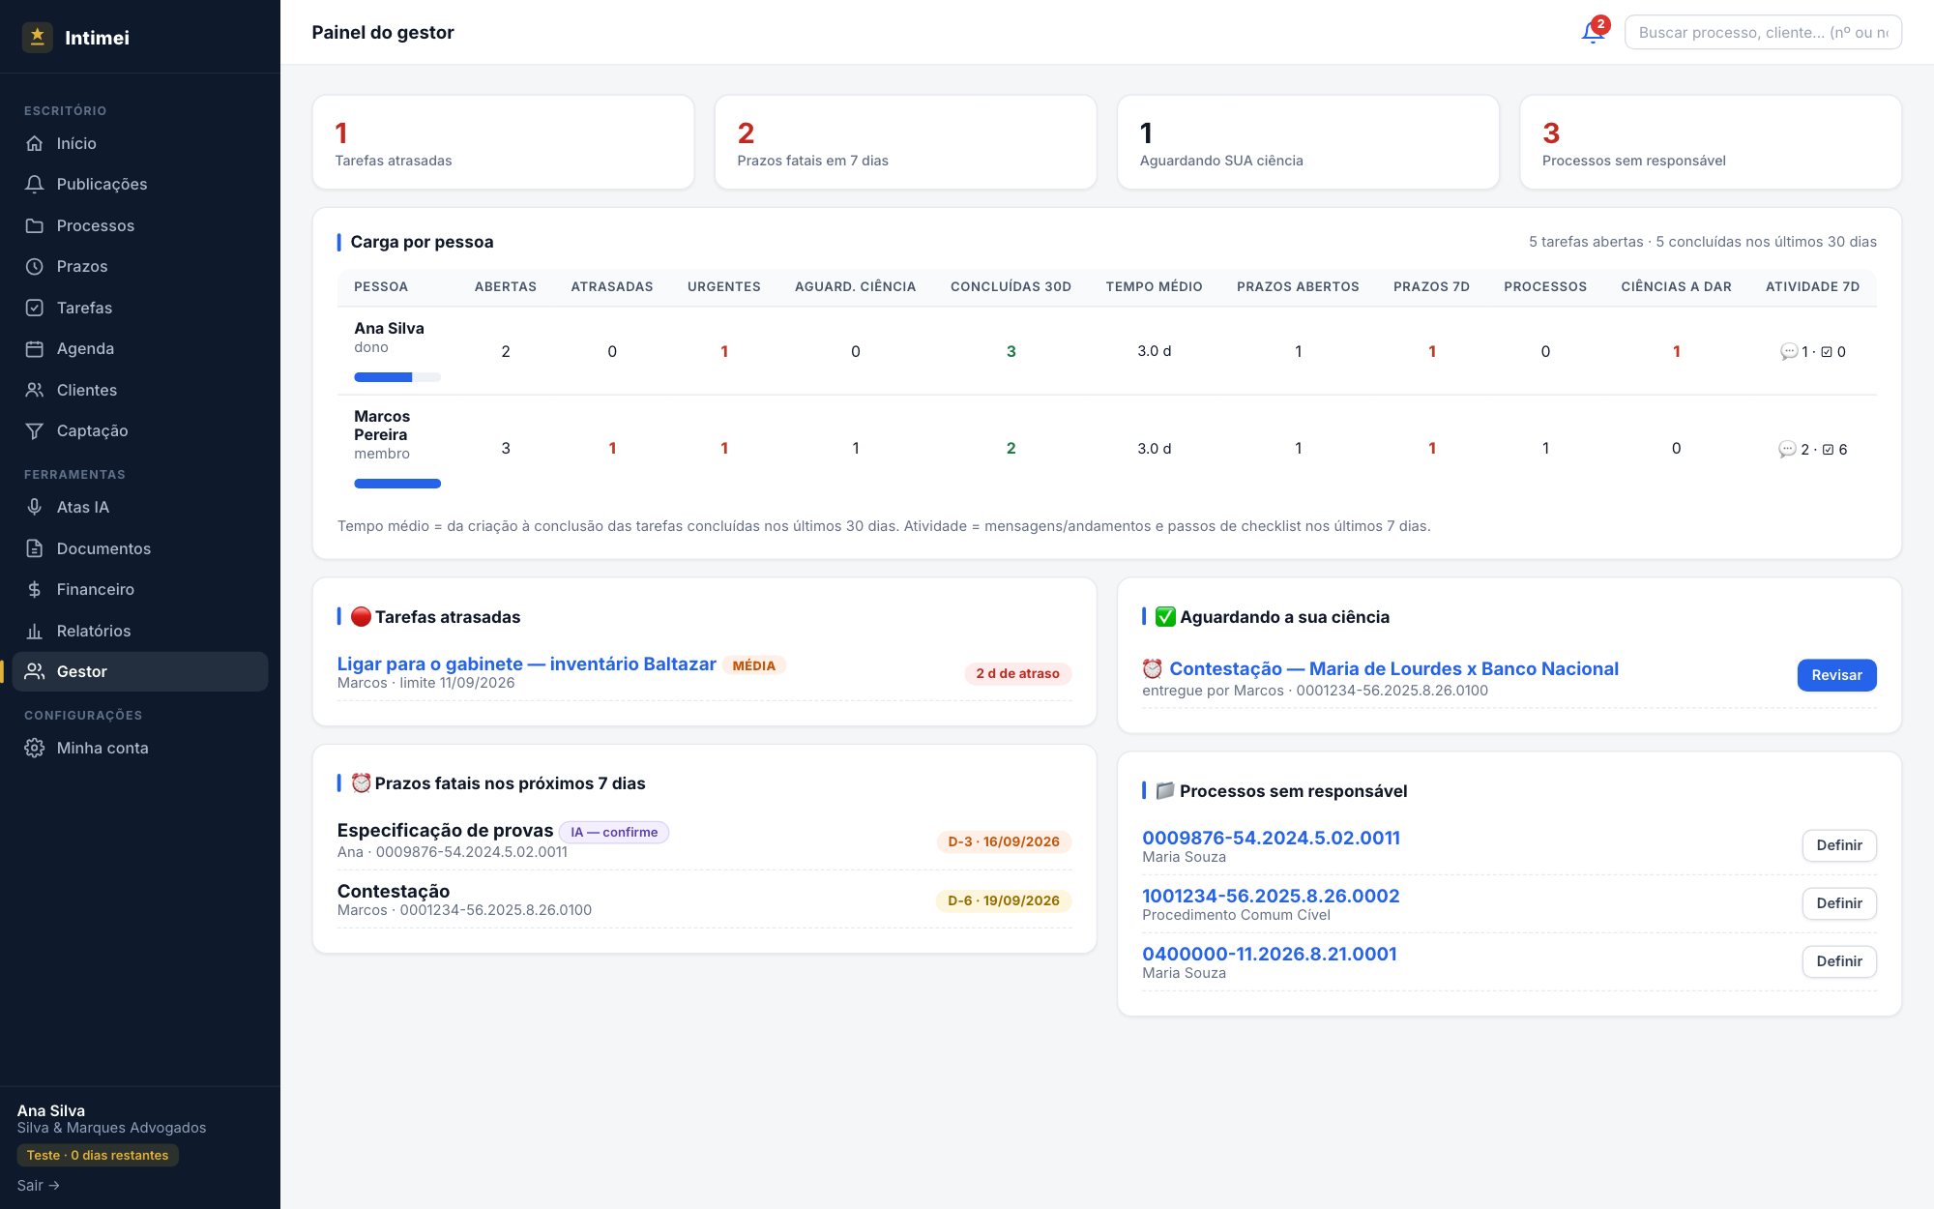The height and width of the screenshot is (1209, 1934).
Task: Click the Início home icon
Action: click(35, 143)
